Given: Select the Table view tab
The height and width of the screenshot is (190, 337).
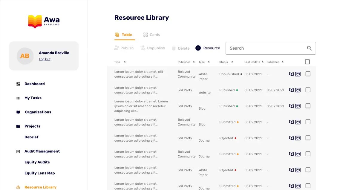Looking at the screenshot, I should pyautogui.click(x=124, y=35).
